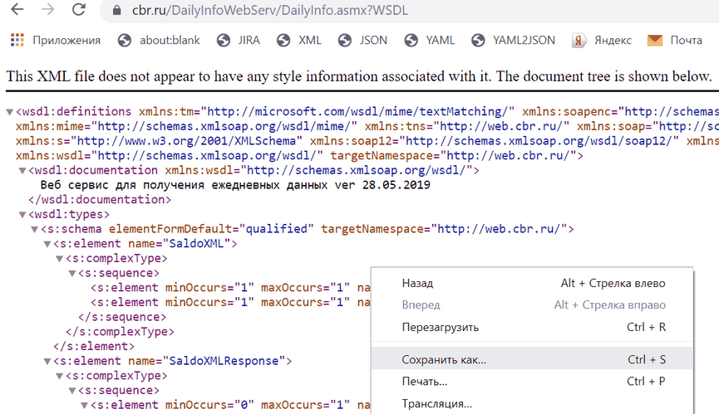Open the Почта mail bookmark
719x414 pixels.
pos(675,40)
